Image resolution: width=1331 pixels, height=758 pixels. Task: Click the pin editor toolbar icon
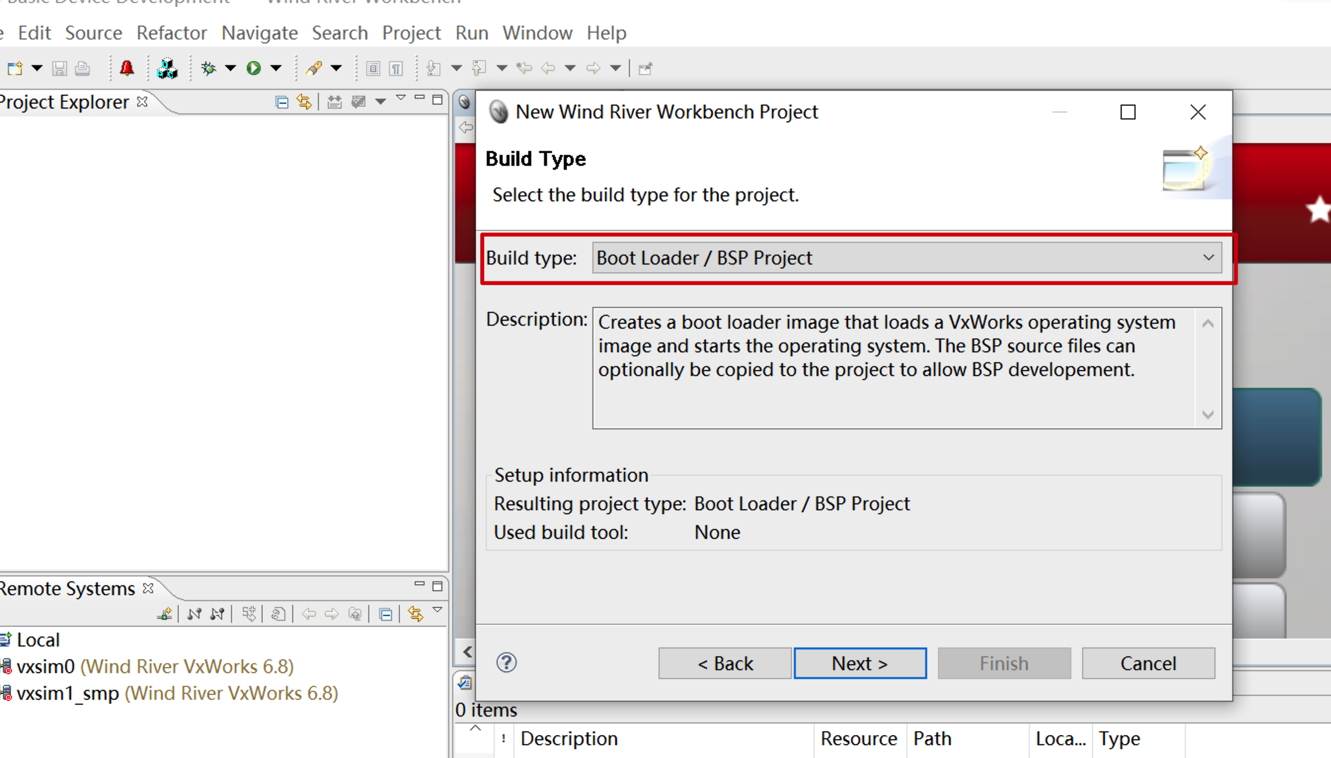646,68
